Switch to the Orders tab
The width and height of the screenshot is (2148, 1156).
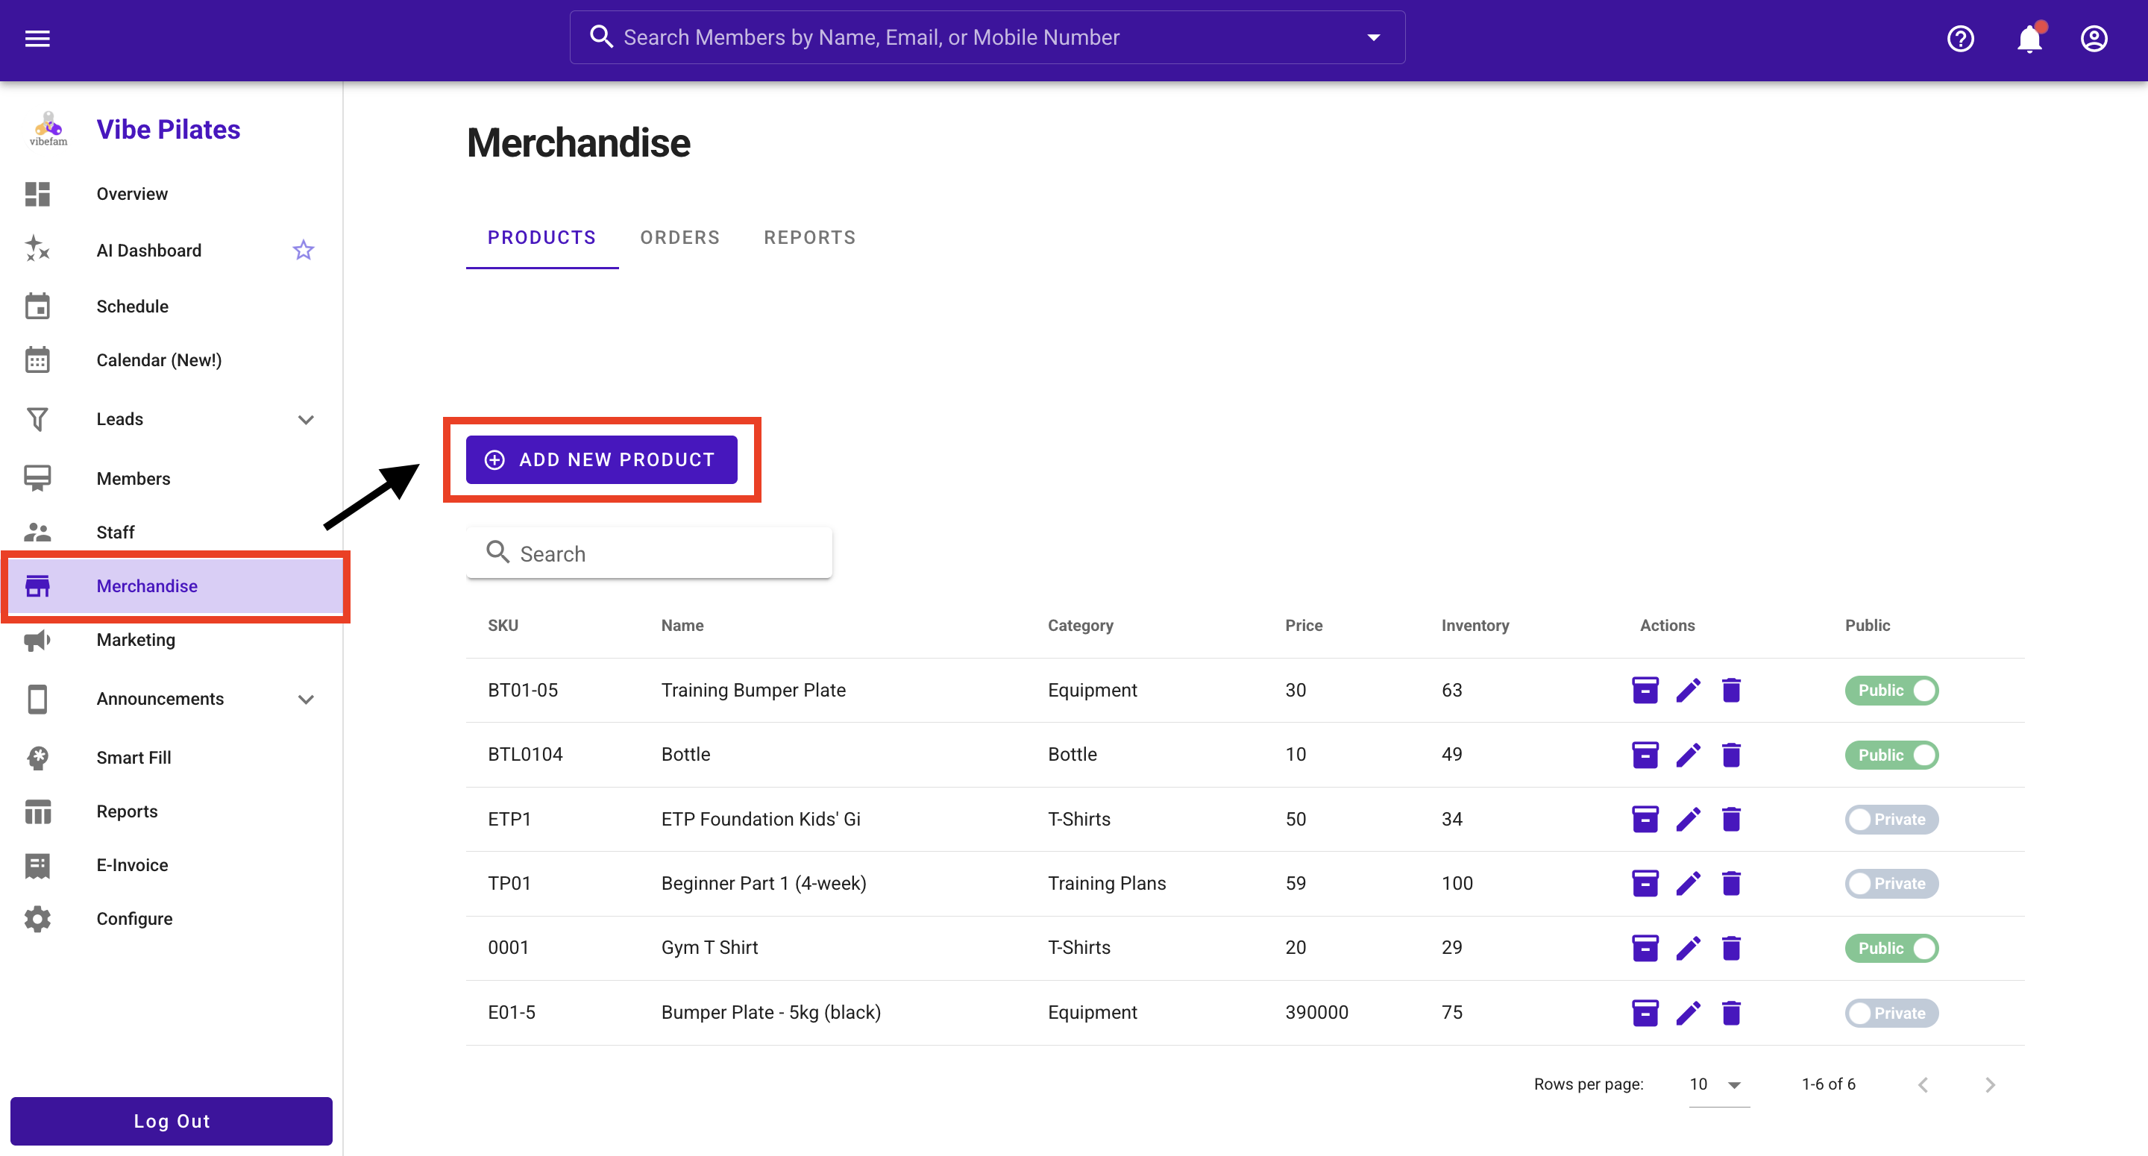[x=679, y=238]
